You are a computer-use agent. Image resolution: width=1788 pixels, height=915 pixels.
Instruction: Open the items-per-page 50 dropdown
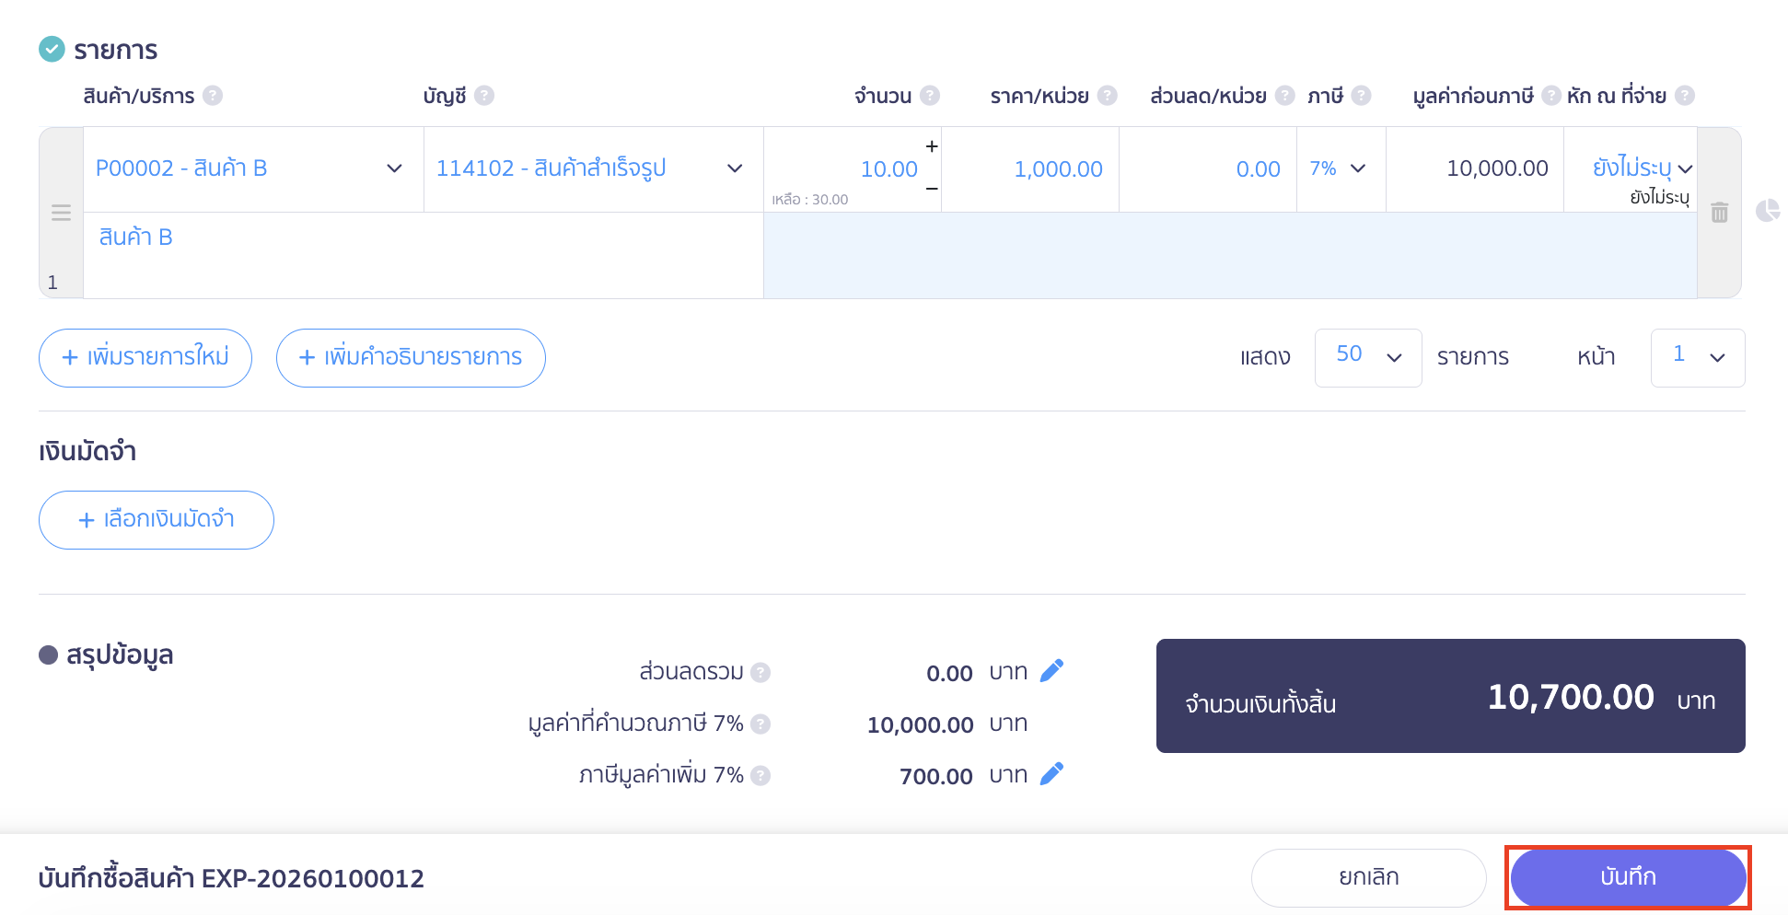click(x=1368, y=357)
